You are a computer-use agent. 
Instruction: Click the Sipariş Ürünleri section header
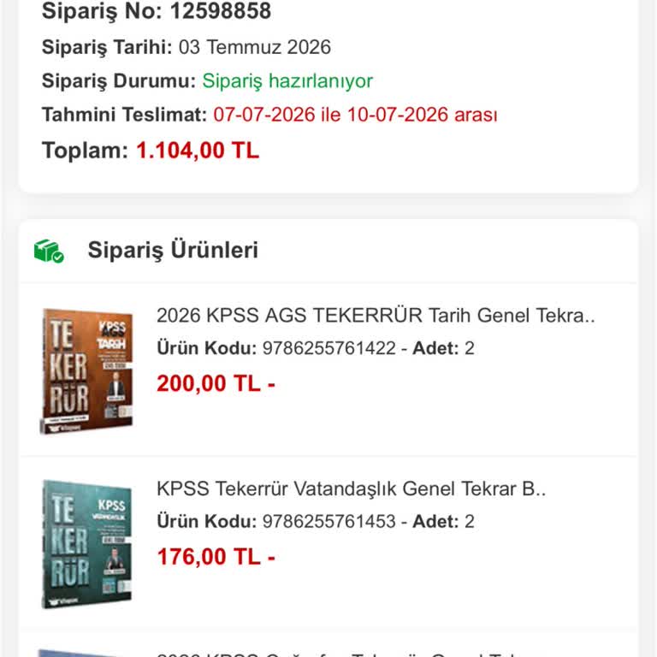pyautogui.click(x=173, y=250)
